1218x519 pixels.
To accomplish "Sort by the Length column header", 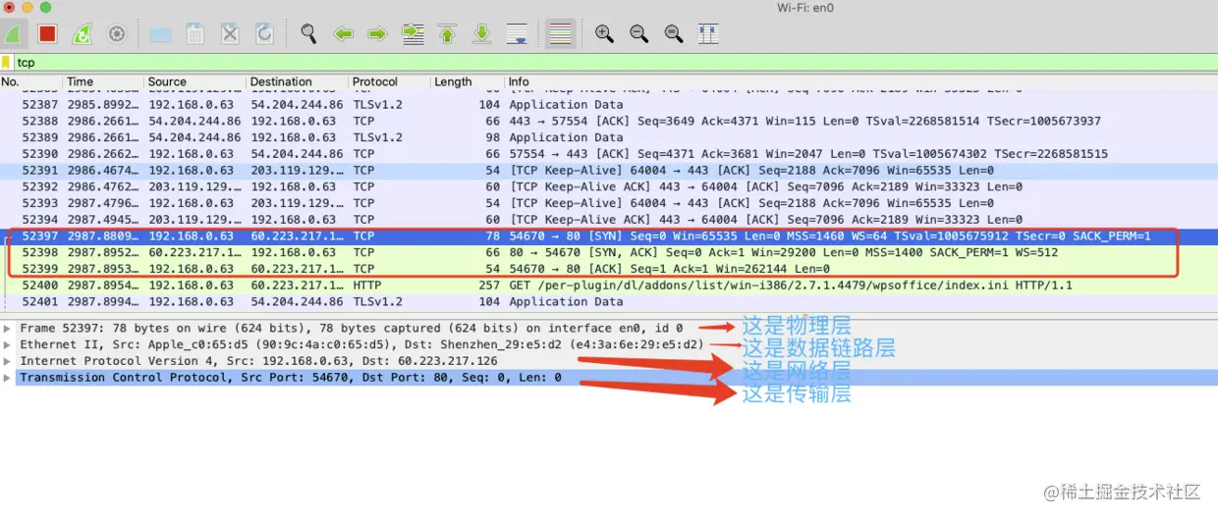I will pyautogui.click(x=467, y=82).
